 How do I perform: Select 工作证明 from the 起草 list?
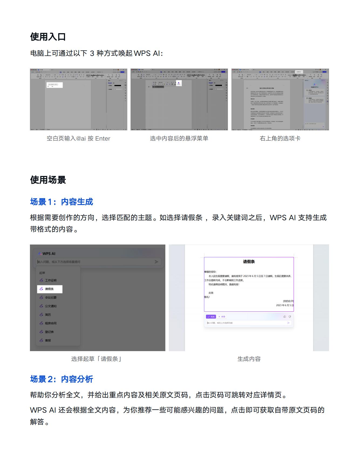(50, 280)
